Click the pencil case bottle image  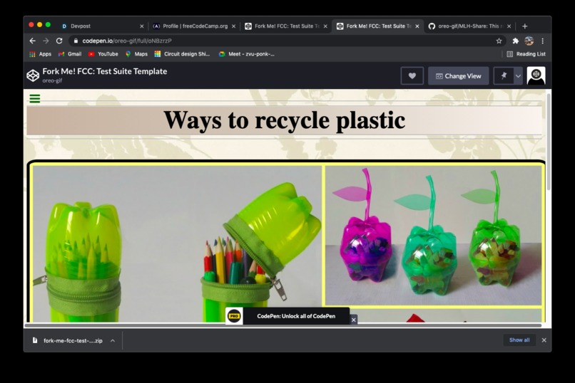(177, 243)
